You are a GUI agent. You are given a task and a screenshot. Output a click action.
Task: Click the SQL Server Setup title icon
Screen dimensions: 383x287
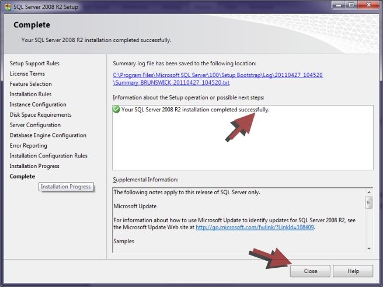(8, 6)
